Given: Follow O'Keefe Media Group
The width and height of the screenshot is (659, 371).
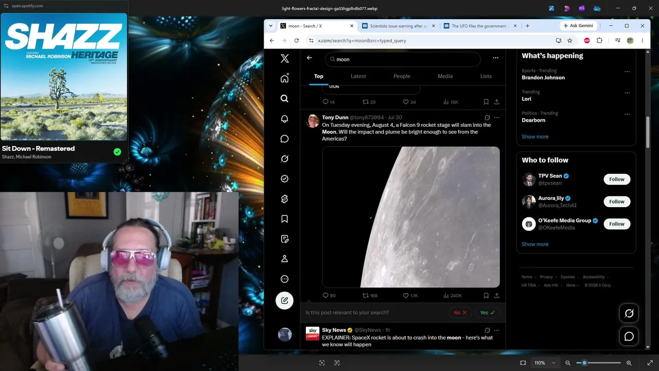Looking at the screenshot, I should pos(617,224).
